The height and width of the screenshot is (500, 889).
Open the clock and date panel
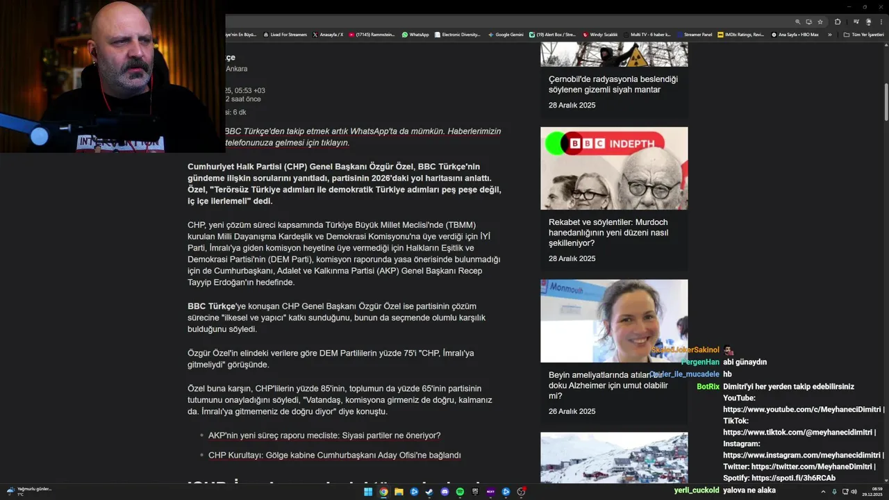(872, 492)
